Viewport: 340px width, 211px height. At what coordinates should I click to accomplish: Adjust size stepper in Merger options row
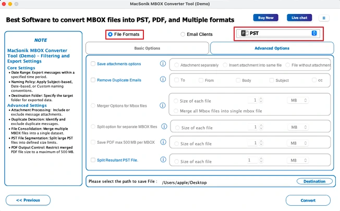click(x=261, y=100)
